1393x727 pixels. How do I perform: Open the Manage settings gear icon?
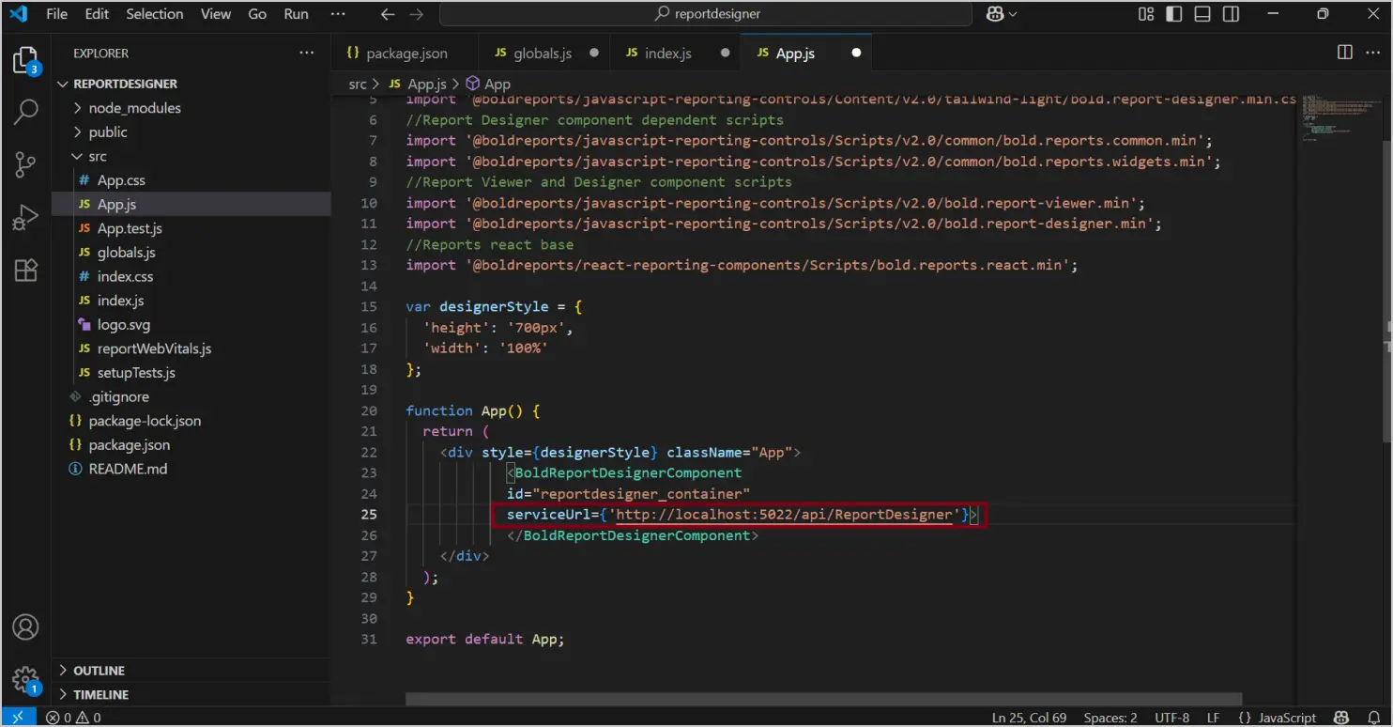pyautogui.click(x=25, y=680)
